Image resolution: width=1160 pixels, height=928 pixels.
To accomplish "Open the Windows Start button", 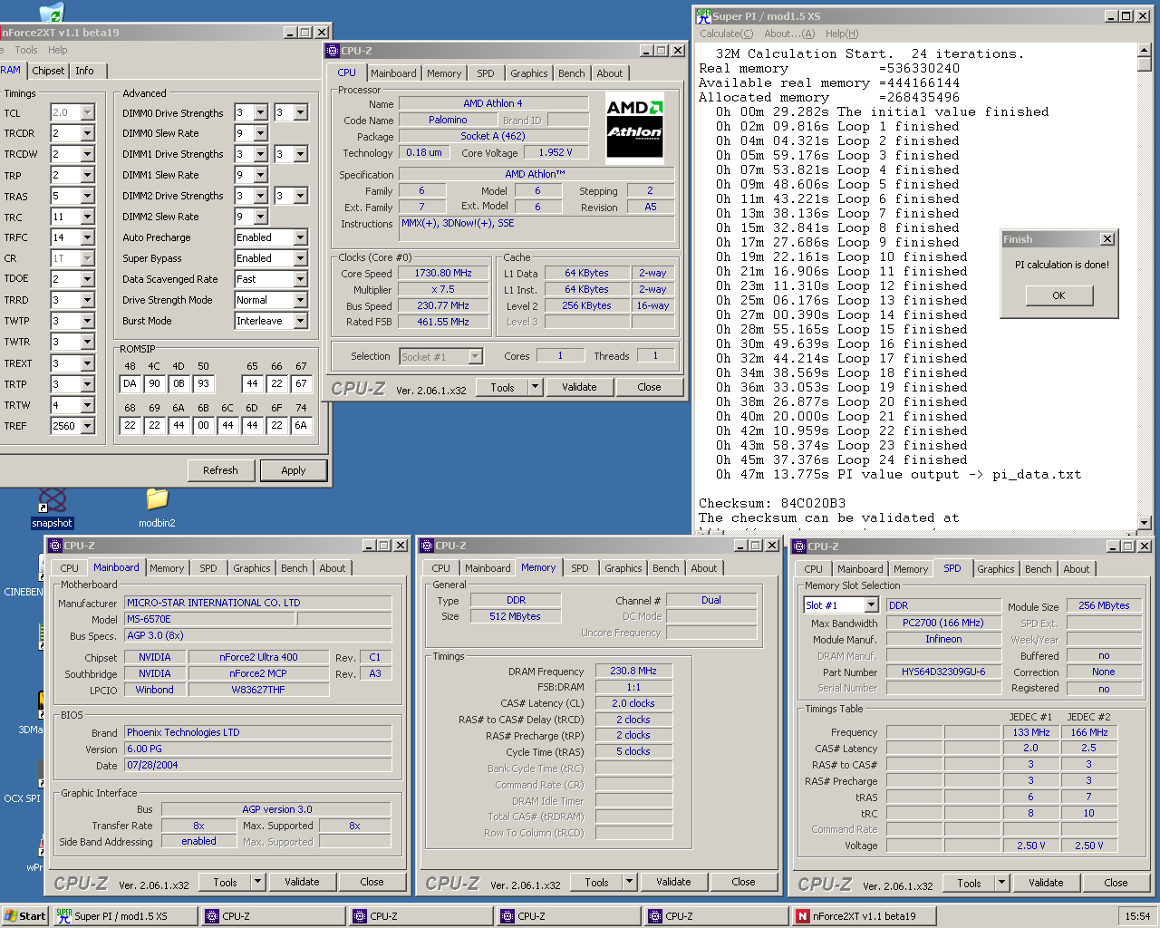I will pos(24,916).
